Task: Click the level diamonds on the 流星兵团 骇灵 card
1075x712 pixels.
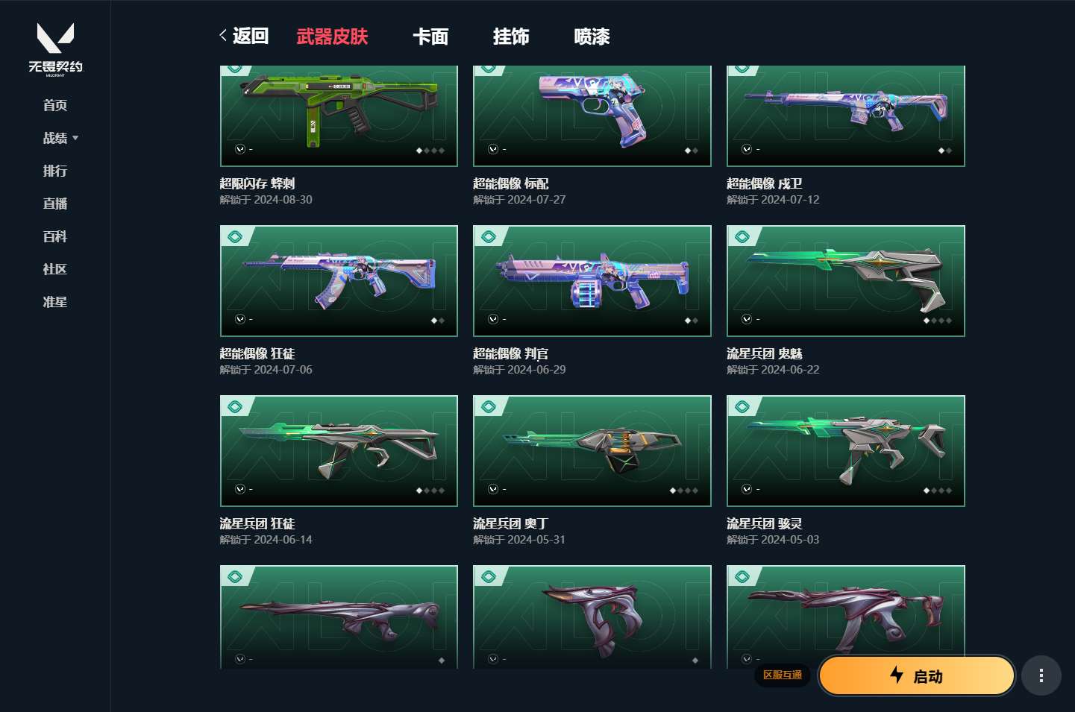Action: pos(938,491)
